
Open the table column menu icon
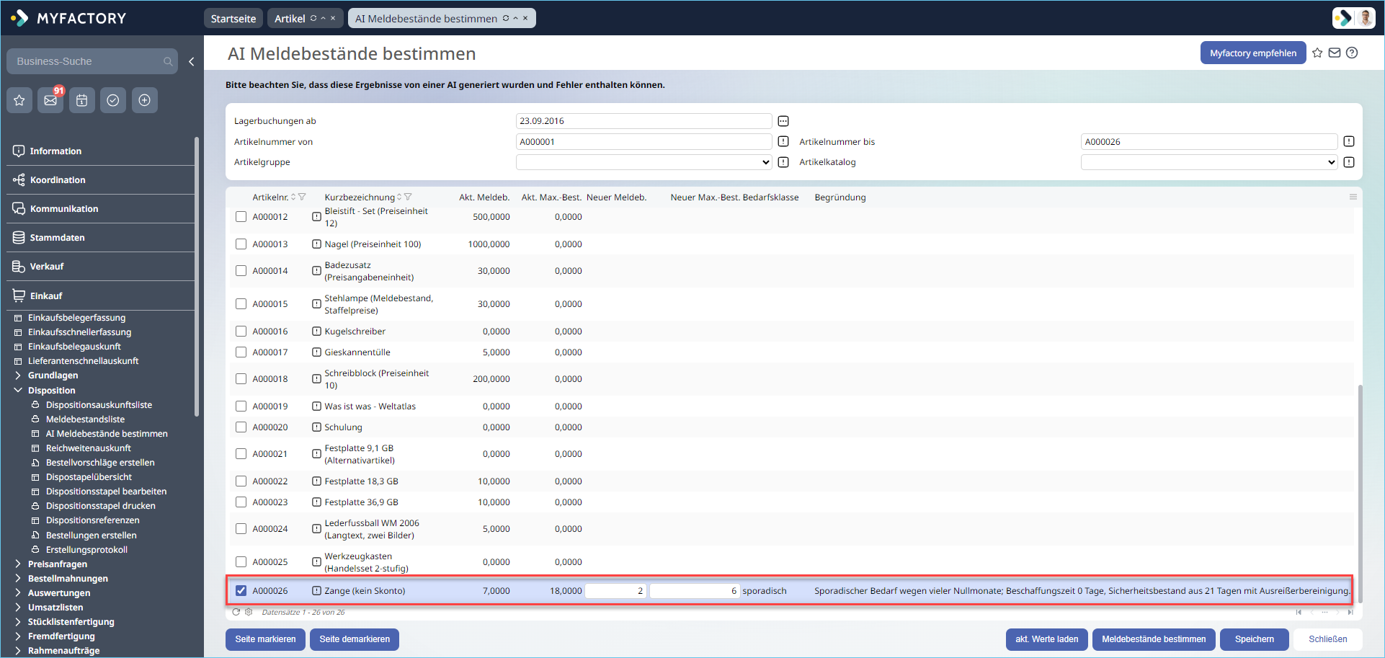[x=1353, y=197]
